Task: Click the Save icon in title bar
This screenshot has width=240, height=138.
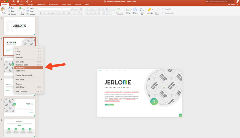Action: 18,1
